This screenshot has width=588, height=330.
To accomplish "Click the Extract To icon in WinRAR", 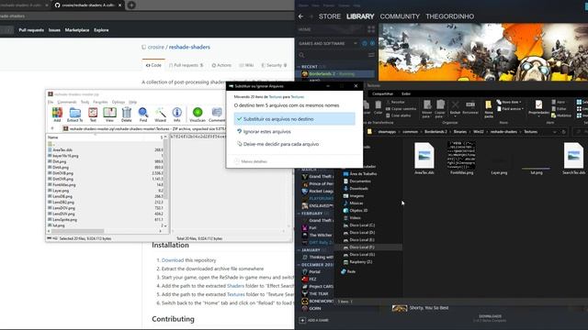I will pos(75,113).
